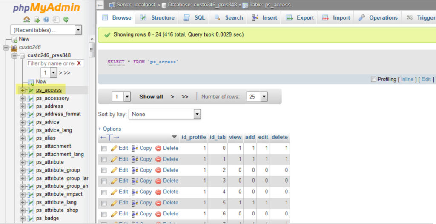Switch to the Structure tab
This screenshot has height=224, width=436.
(x=157, y=18)
